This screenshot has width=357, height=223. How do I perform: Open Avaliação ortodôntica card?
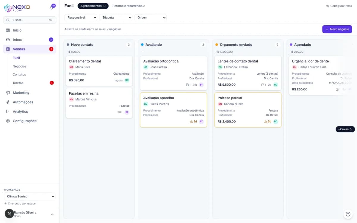pyautogui.click(x=173, y=73)
